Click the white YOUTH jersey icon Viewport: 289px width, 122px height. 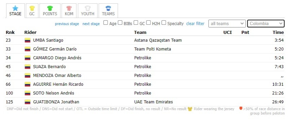pos(88,8)
